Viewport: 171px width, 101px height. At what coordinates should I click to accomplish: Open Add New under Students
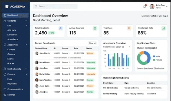[x=12, y=30]
